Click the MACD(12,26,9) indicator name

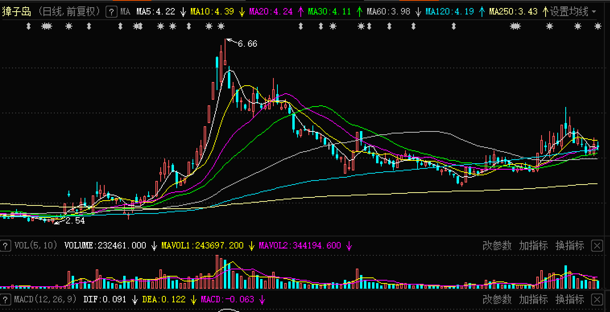(x=45, y=300)
